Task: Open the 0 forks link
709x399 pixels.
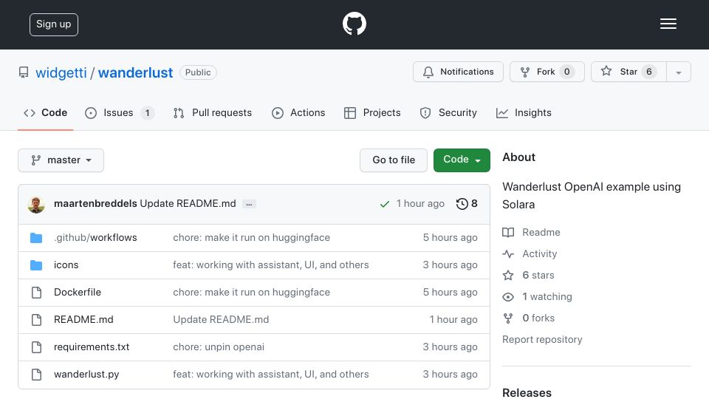Action: pyautogui.click(x=538, y=318)
